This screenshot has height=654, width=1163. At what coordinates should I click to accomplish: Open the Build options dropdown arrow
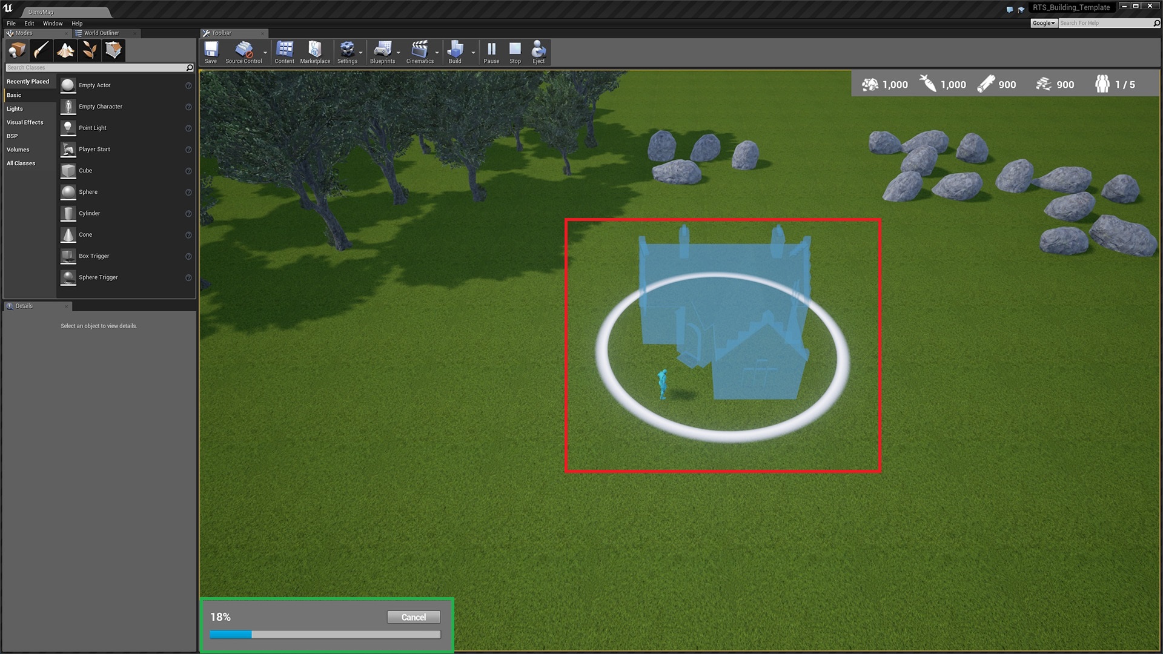473,53
